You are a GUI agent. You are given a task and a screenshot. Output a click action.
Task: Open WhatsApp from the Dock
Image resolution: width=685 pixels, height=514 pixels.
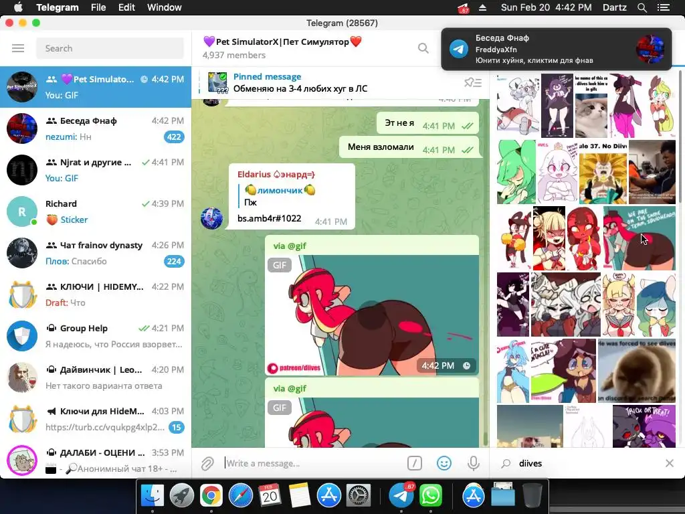(430, 496)
